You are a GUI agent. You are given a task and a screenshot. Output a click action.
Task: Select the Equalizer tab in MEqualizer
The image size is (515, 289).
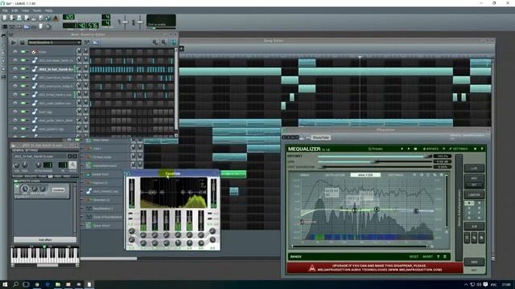(365, 175)
